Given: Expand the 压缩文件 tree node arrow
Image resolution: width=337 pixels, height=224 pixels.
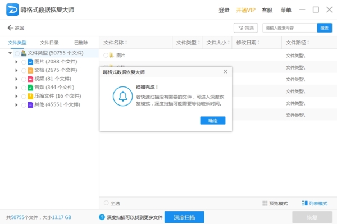Looking at the screenshot, I should pyautogui.click(x=16, y=96).
